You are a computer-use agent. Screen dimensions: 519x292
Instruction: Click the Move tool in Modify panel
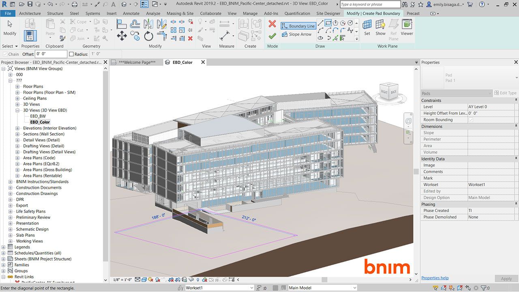pyautogui.click(x=122, y=36)
